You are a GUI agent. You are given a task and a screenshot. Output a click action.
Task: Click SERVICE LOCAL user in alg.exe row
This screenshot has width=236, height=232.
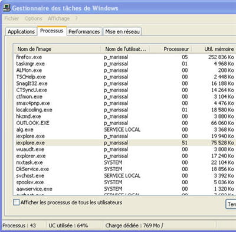122,130
